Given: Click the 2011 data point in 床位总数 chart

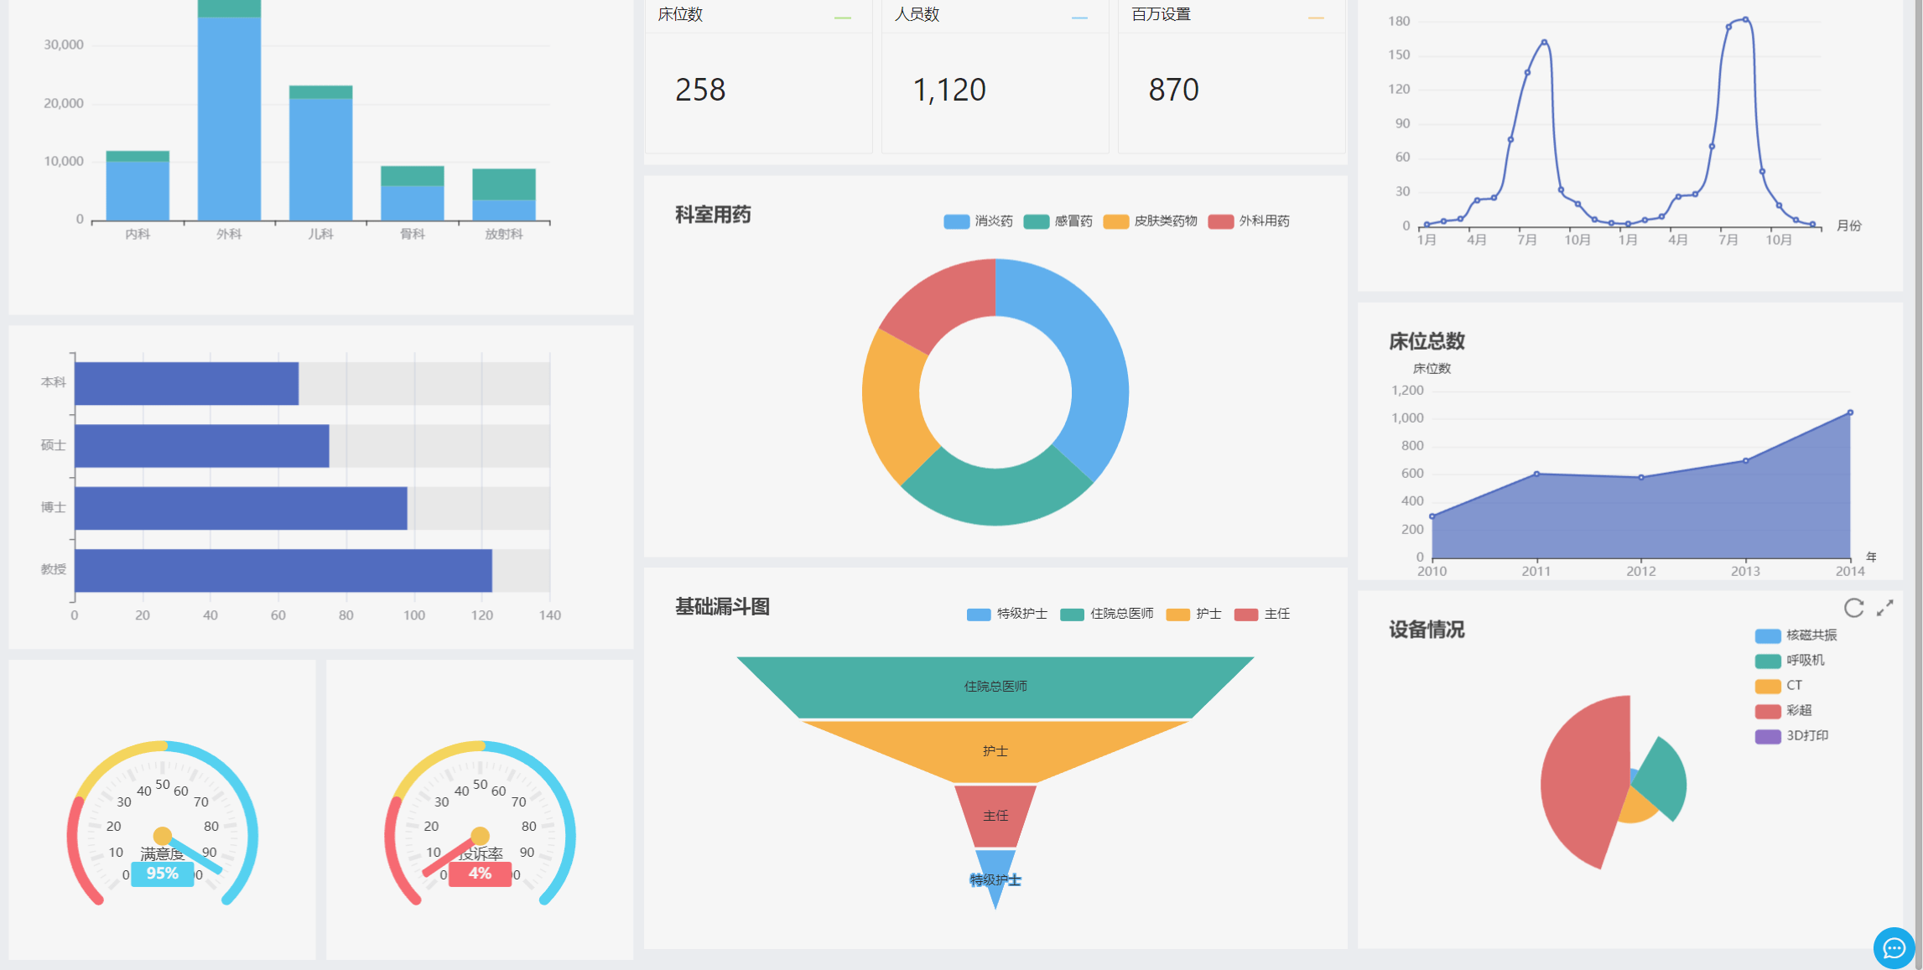Looking at the screenshot, I should 1536,474.
